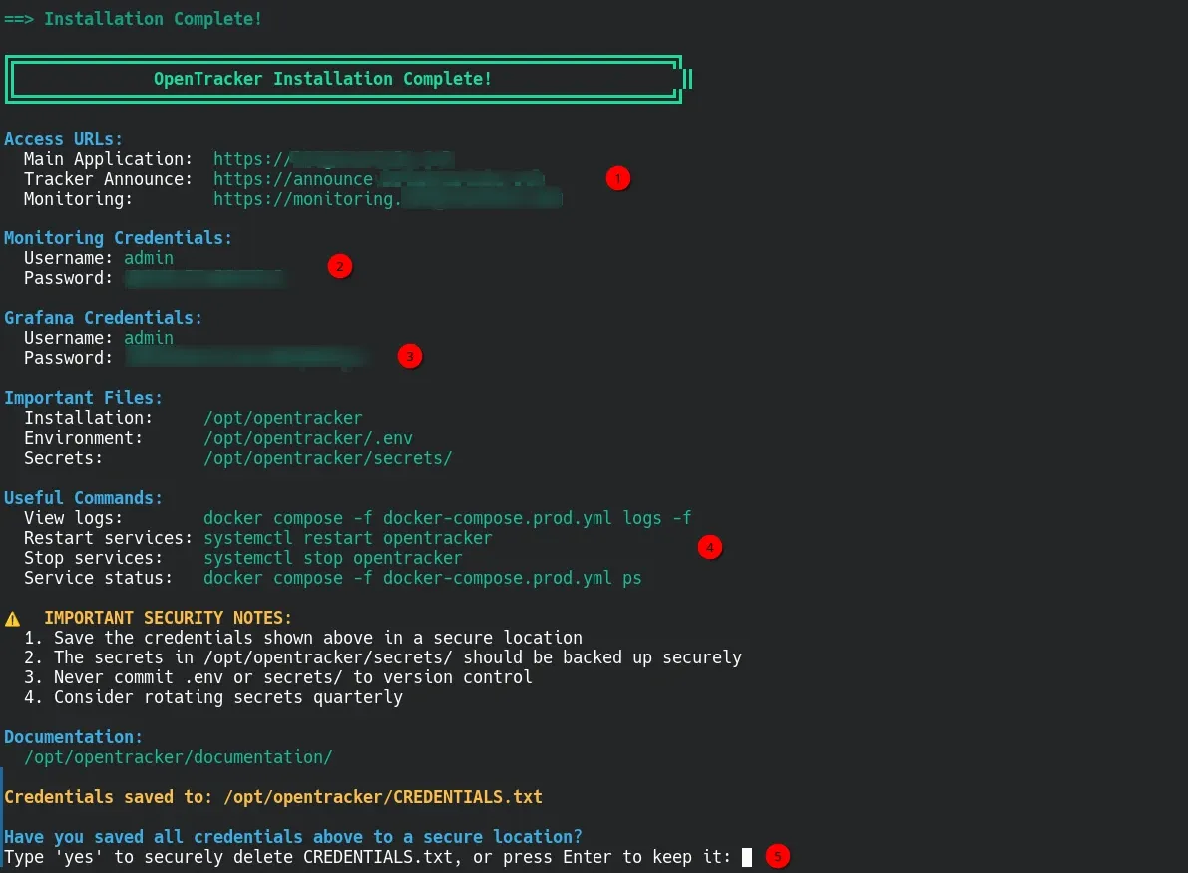
Task: Click the 'OpenTracker Installation Complete!' banner
Action: (322, 79)
